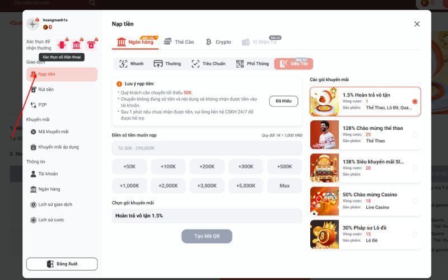Click the Nạp tiền wallet icon in sidebar

click(34, 74)
